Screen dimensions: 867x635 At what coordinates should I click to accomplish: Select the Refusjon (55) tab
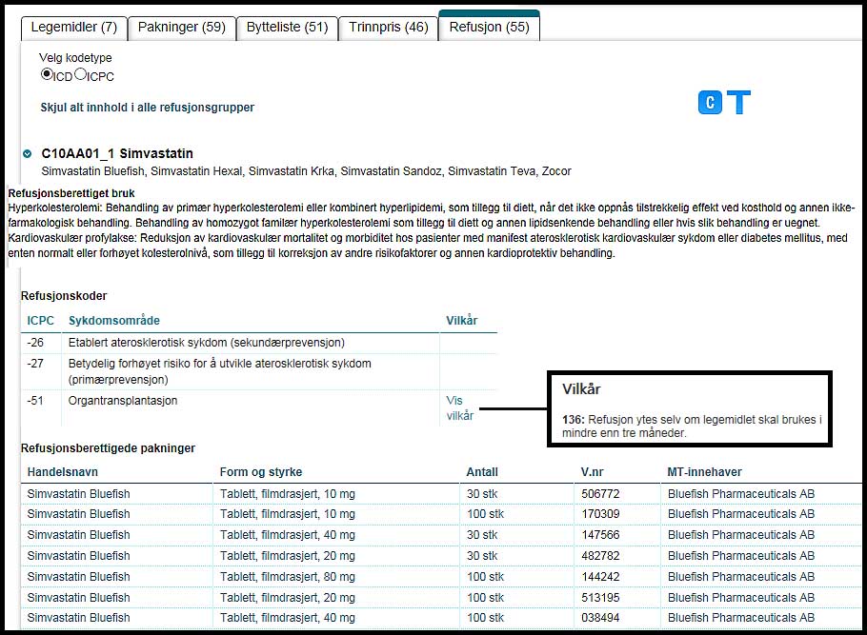click(x=489, y=28)
